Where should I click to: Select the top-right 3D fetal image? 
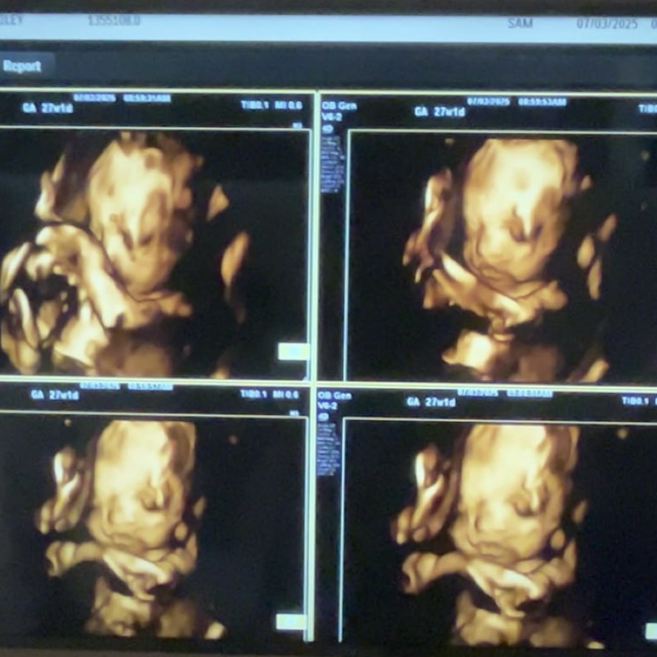[499, 255]
